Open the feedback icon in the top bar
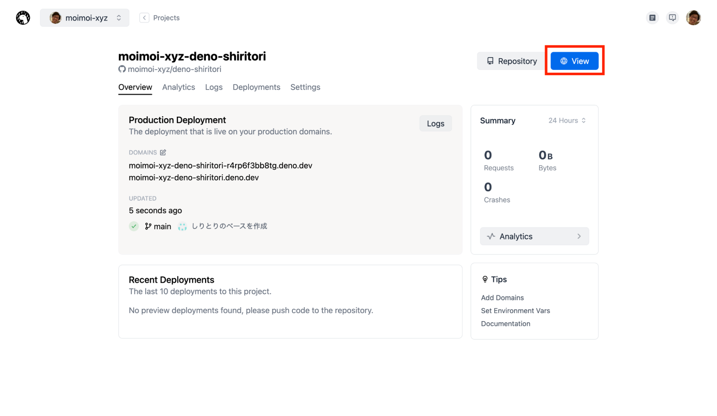717x416 pixels. tap(672, 18)
